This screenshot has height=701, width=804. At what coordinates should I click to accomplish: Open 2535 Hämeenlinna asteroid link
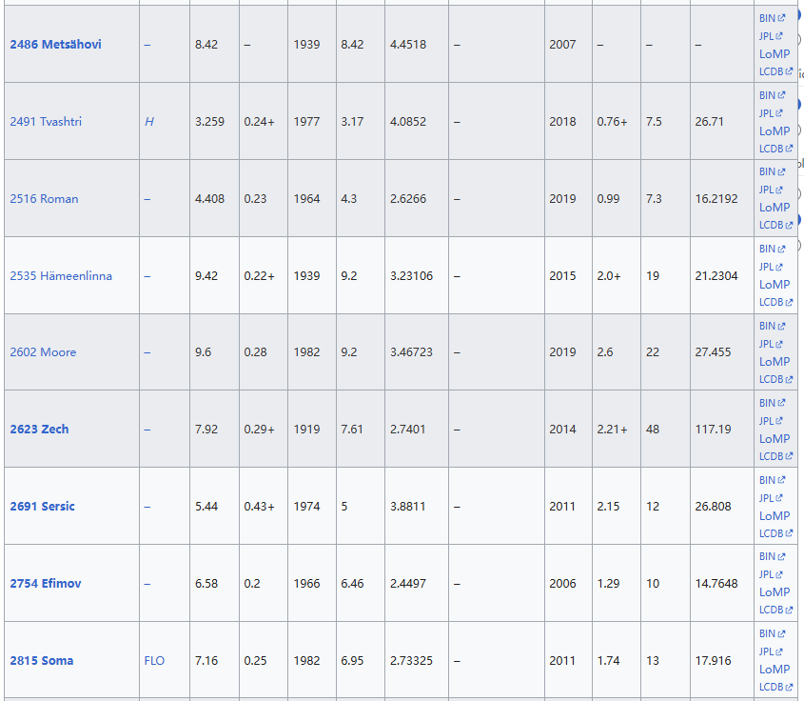(x=61, y=276)
